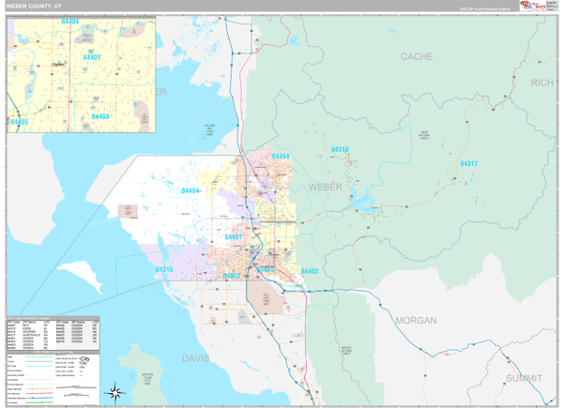Click the 84317 ZIP code label
The height and width of the screenshot is (408, 563).
[x=468, y=164]
